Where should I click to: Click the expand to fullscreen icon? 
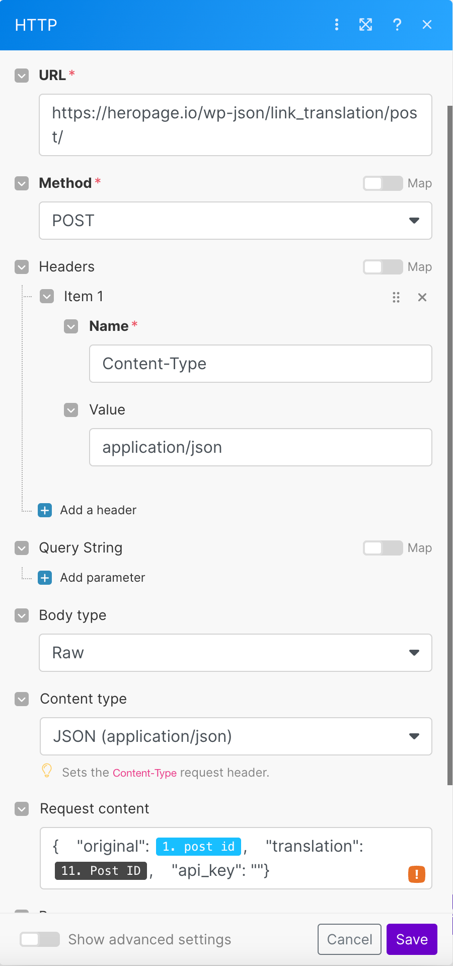click(x=366, y=24)
